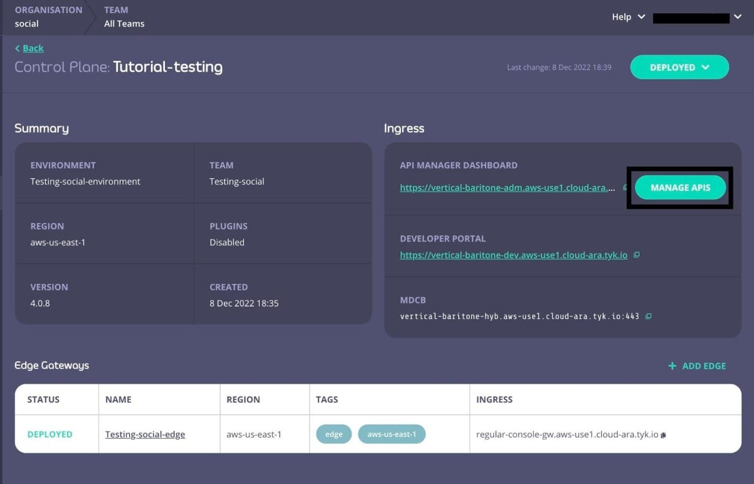
Task: Open All Teams from the breadcrumb
Action: [124, 23]
